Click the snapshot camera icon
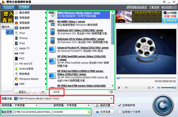 tap(149, 88)
